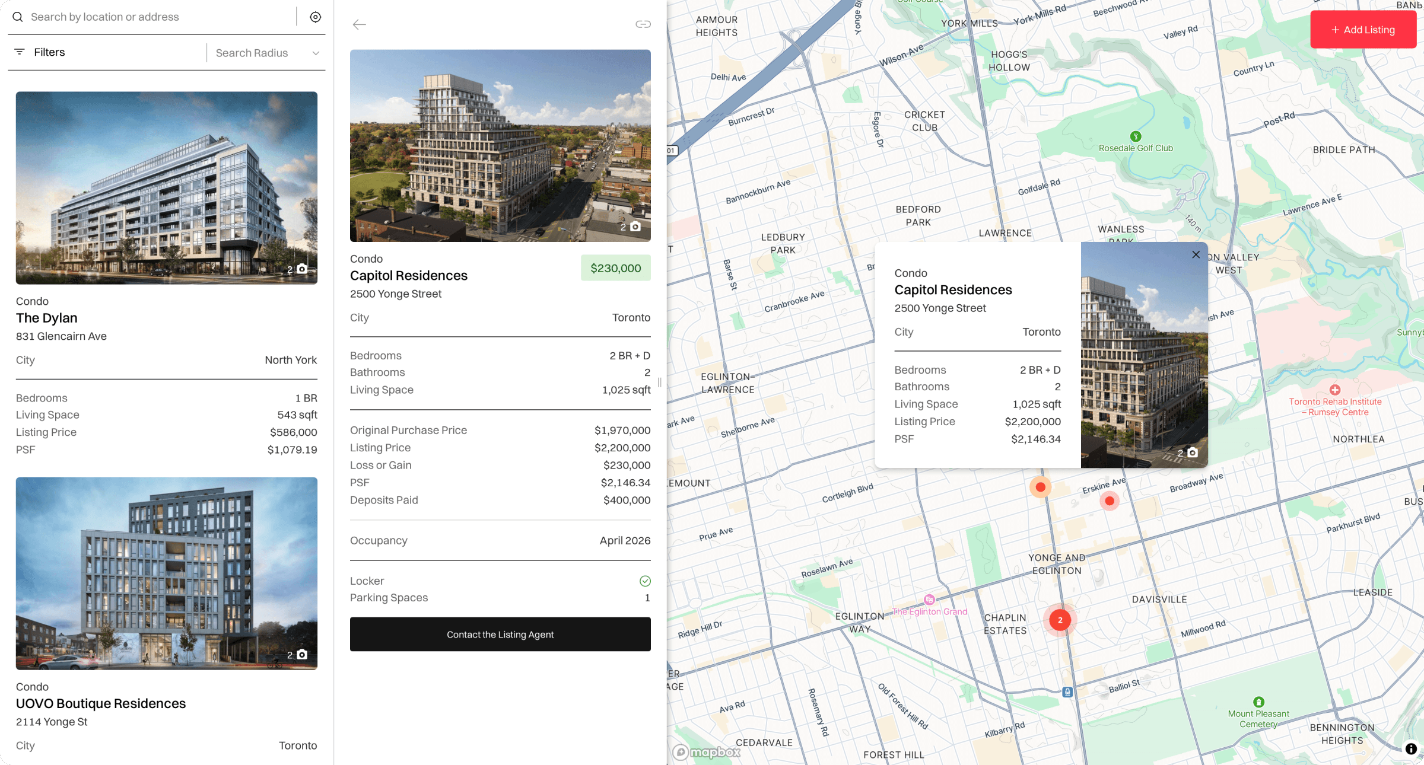This screenshot has height=765, width=1424.
Task: Click Contact the Listing Agent button
Action: 500,635
